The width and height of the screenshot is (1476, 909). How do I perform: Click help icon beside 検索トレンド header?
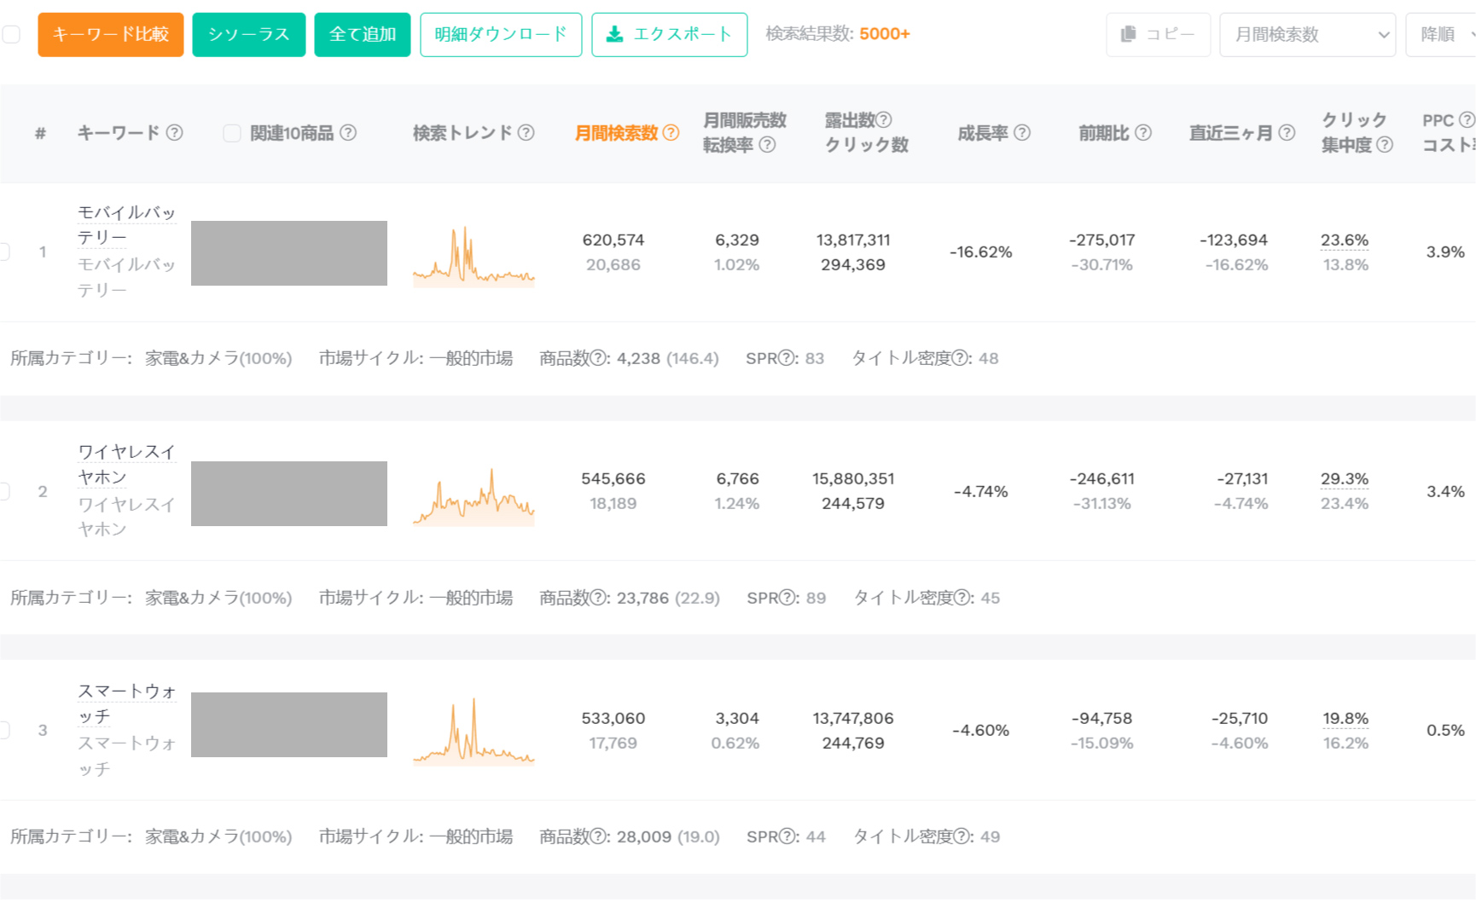coord(526,133)
